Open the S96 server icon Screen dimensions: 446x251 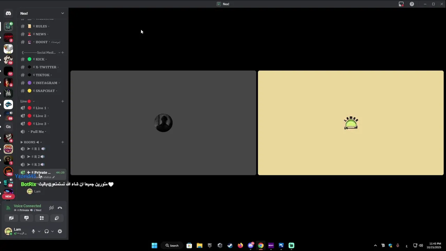point(8,93)
